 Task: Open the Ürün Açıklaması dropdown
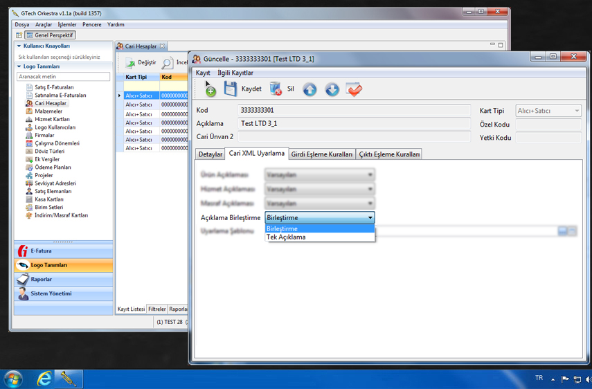tap(320, 174)
